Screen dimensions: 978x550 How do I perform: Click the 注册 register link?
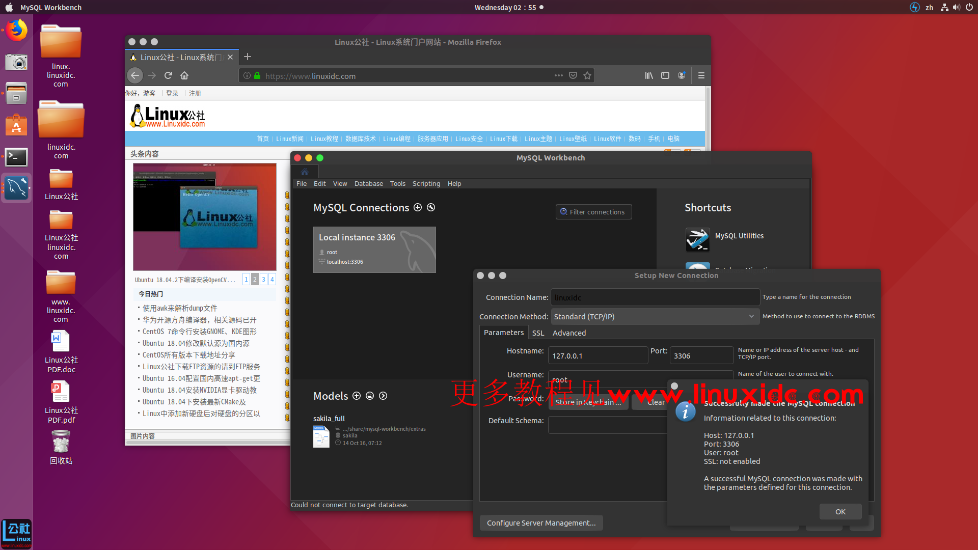[x=195, y=93]
